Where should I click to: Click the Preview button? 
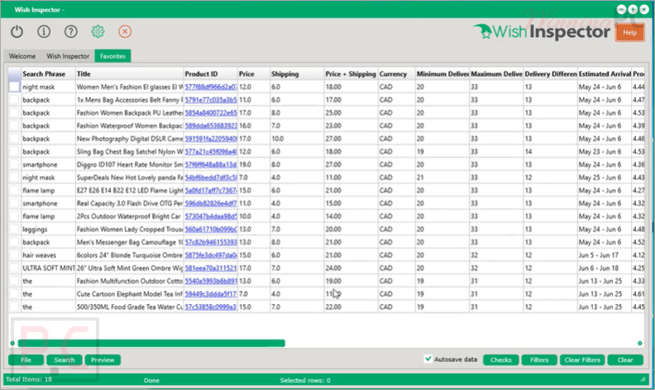[103, 360]
